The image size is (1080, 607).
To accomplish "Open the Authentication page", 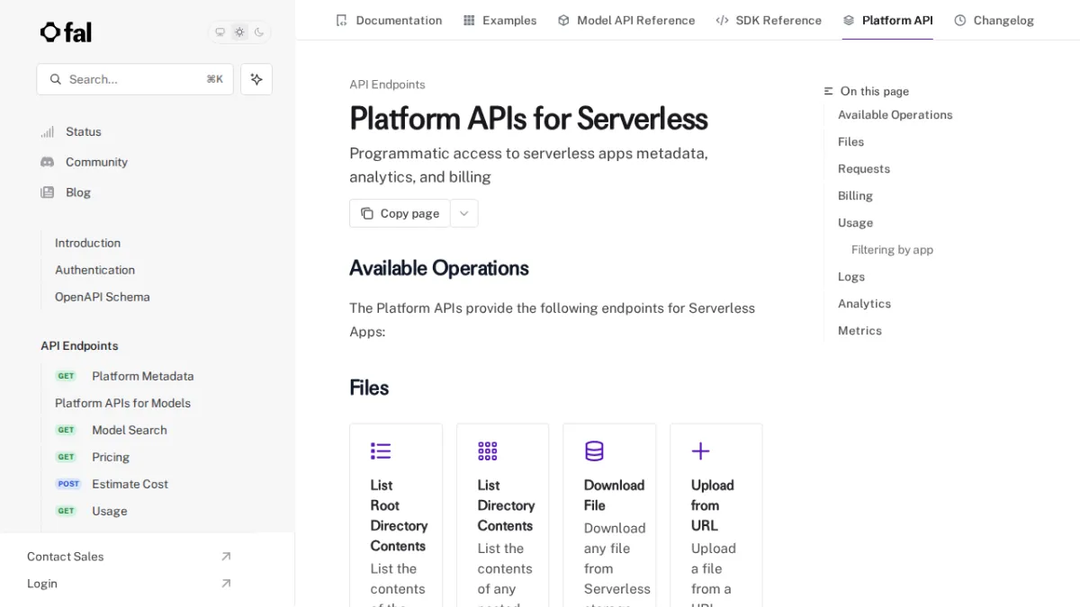I will point(94,270).
